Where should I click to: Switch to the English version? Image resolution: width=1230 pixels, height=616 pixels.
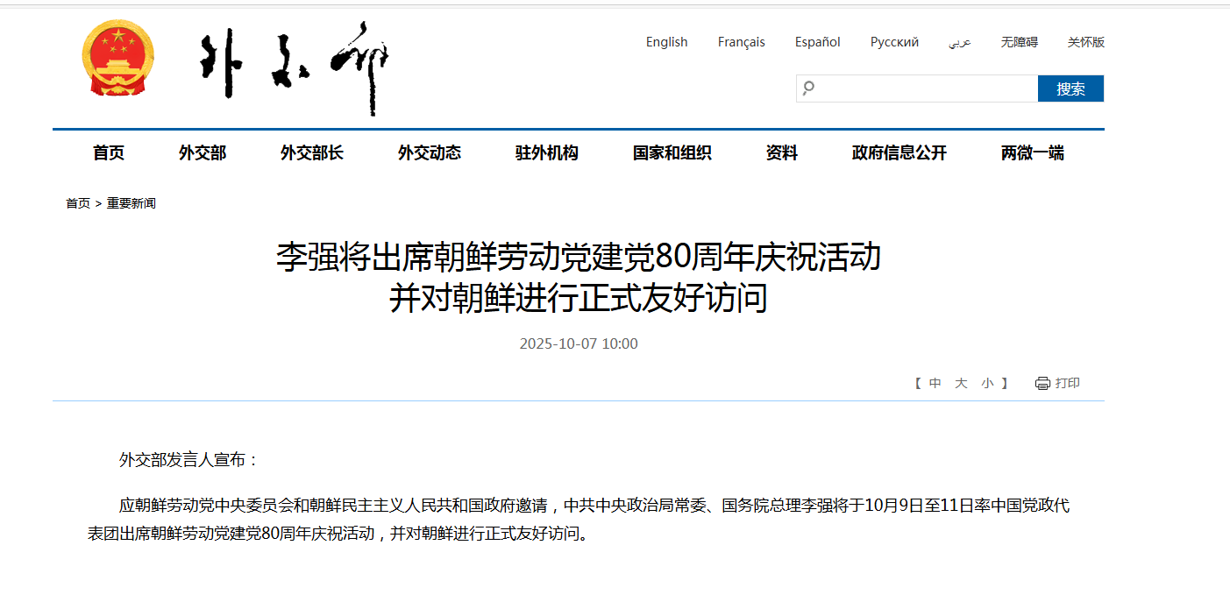(666, 42)
